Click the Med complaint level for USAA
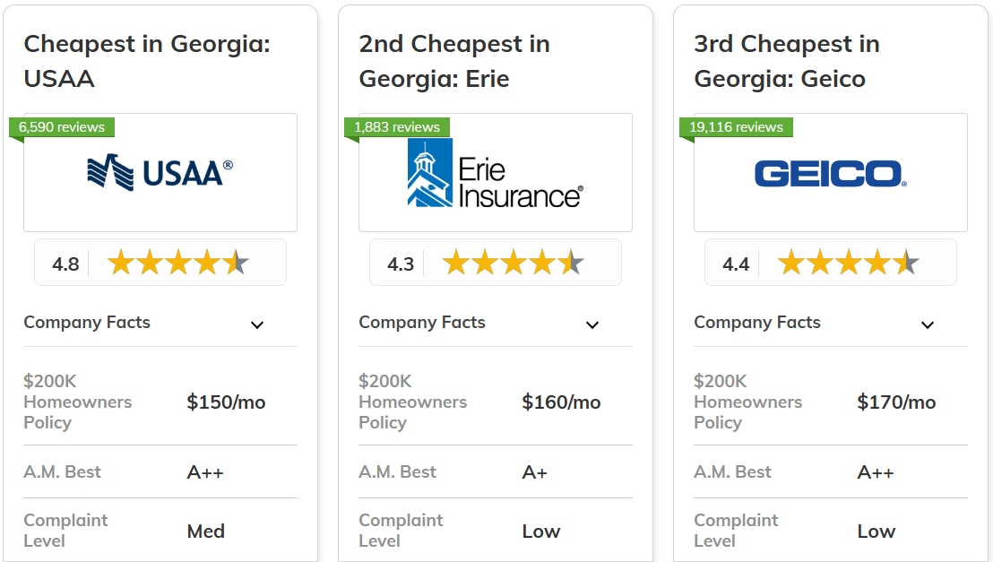 [x=205, y=531]
